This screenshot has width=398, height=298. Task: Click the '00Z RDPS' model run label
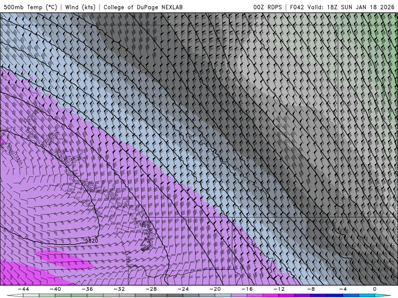268,7
